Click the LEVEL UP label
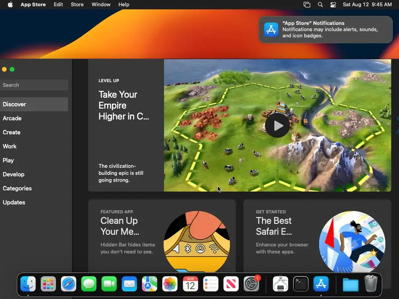399x299 pixels. pos(109,81)
